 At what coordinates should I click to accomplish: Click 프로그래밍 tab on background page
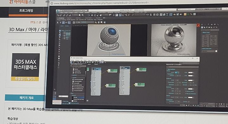click(x=26, y=10)
